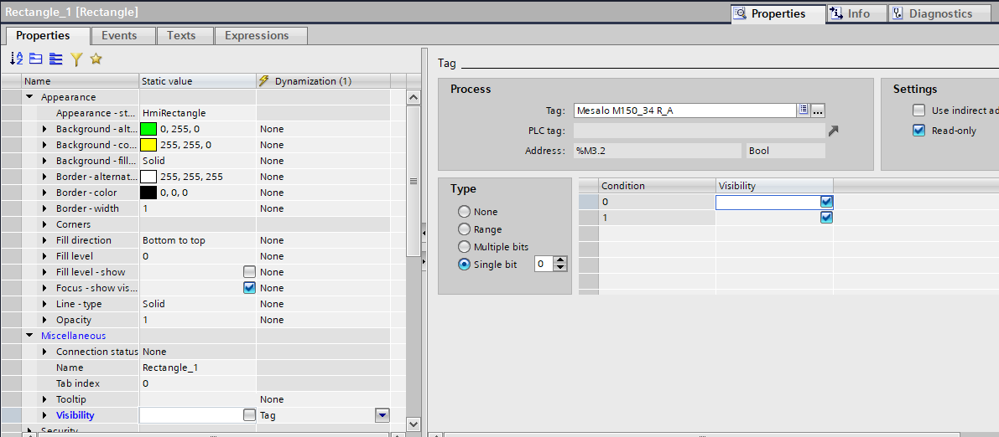The width and height of the screenshot is (999, 437).
Task: Click the Static value column header
Action: coord(197,80)
